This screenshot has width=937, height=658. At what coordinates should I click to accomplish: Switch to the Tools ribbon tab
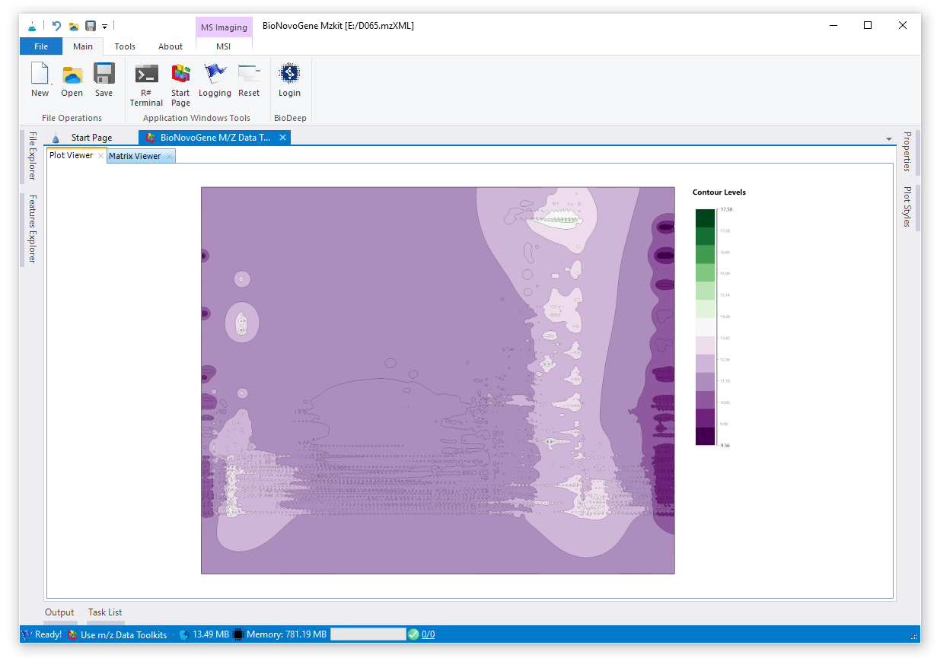pyautogui.click(x=125, y=46)
